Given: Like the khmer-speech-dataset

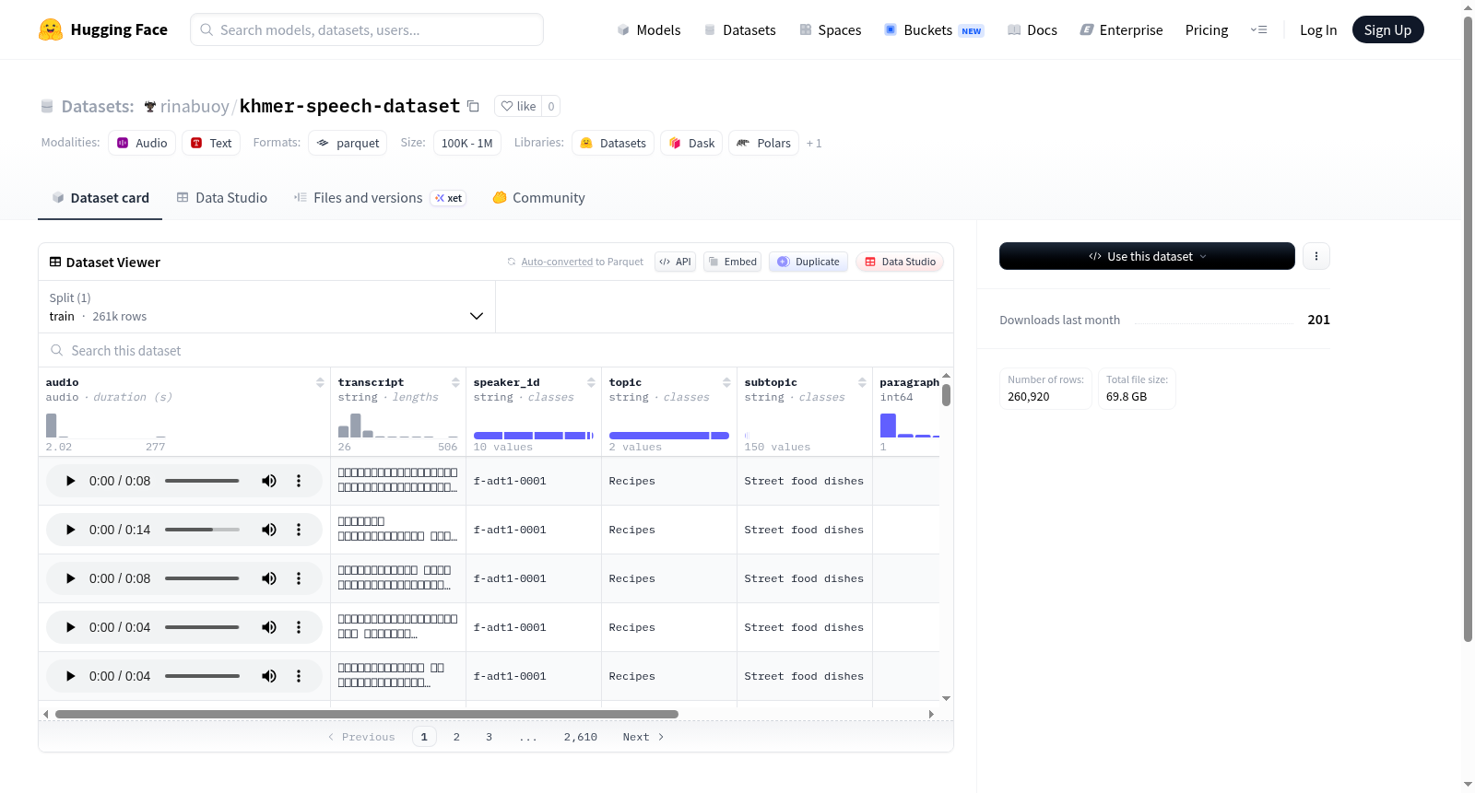Looking at the screenshot, I should tap(518, 106).
